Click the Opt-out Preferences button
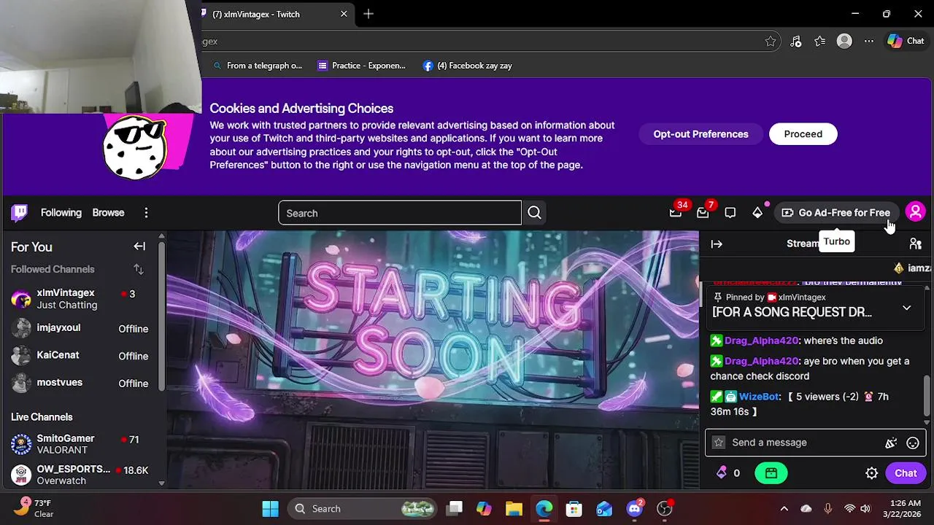Viewport: 934px width, 525px height. (700, 134)
